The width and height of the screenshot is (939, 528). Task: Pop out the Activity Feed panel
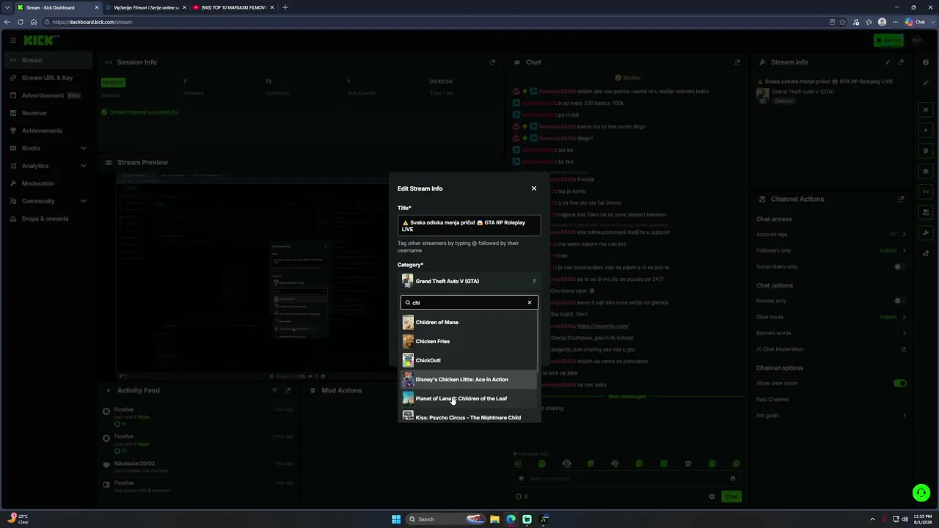click(x=288, y=390)
